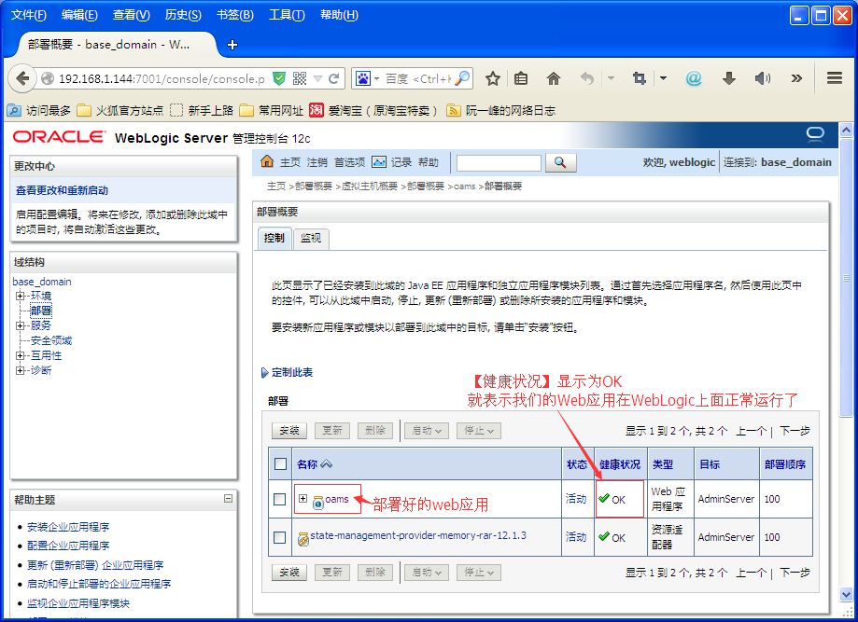
Task: Open the bottom 启动 dropdown button
Action: coord(427,573)
